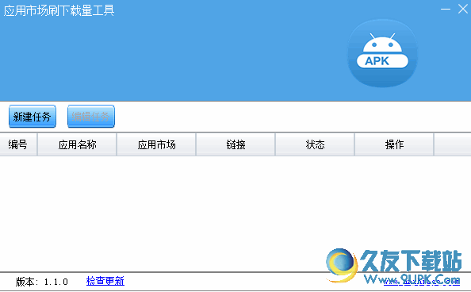Click the 版本: 1.1.0 version text
This screenshot has width=471, height=292.
[42, 282]
